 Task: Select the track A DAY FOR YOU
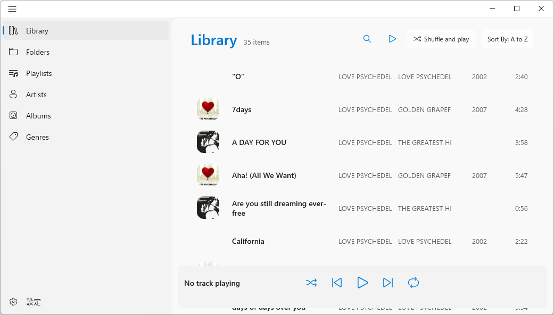pos(259,142)
